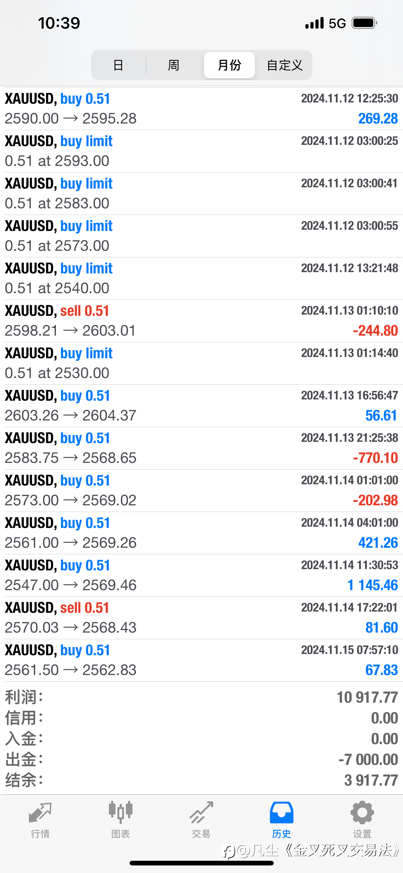403x873 pixels.
Task: Select the 月份 month tab
Action: [x=229, y=65]
